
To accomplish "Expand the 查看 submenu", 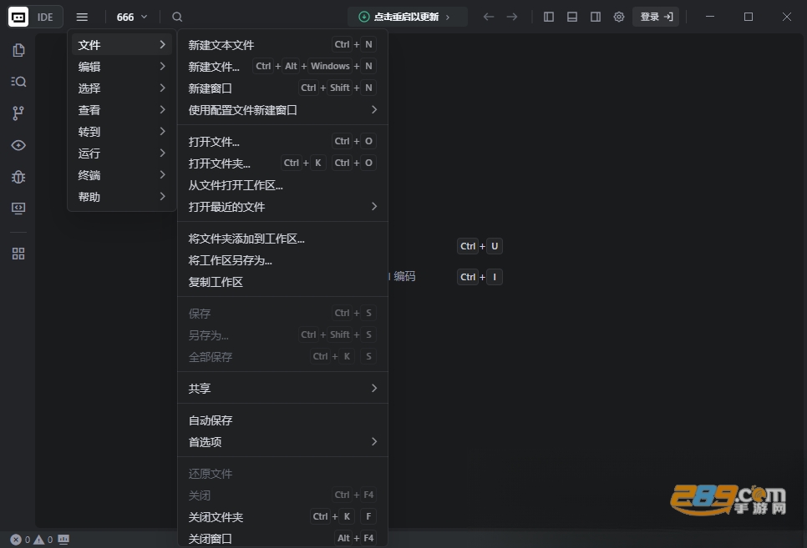I will point(122,109).
